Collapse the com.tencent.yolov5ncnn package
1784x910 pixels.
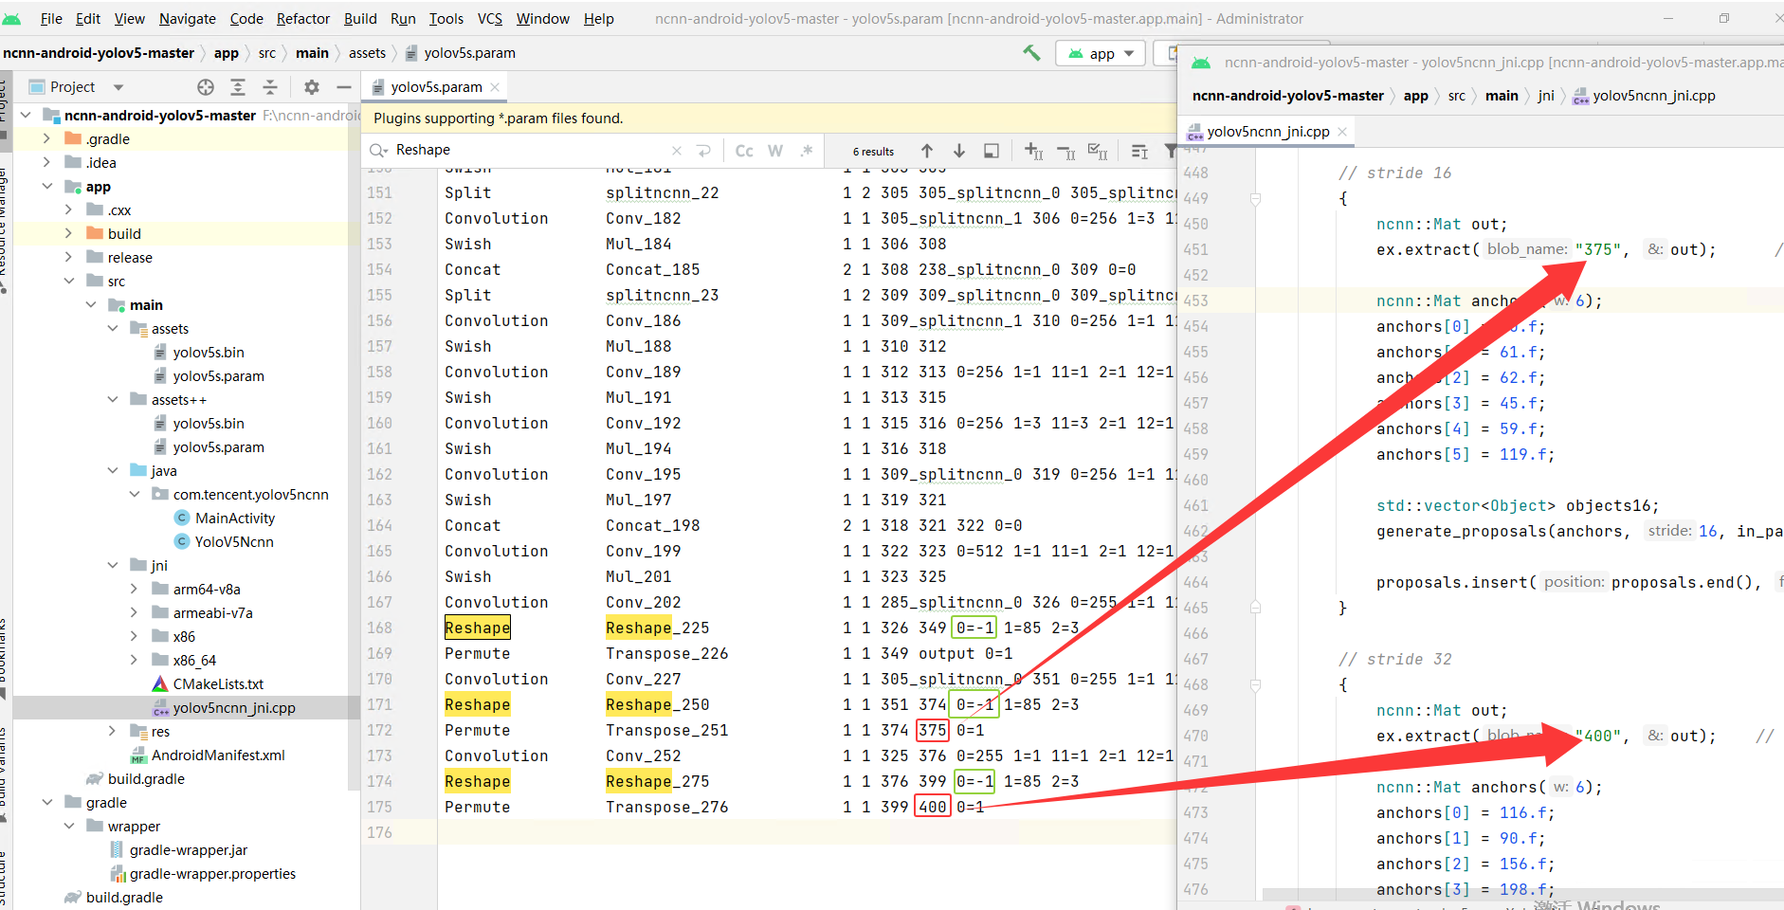135,495
